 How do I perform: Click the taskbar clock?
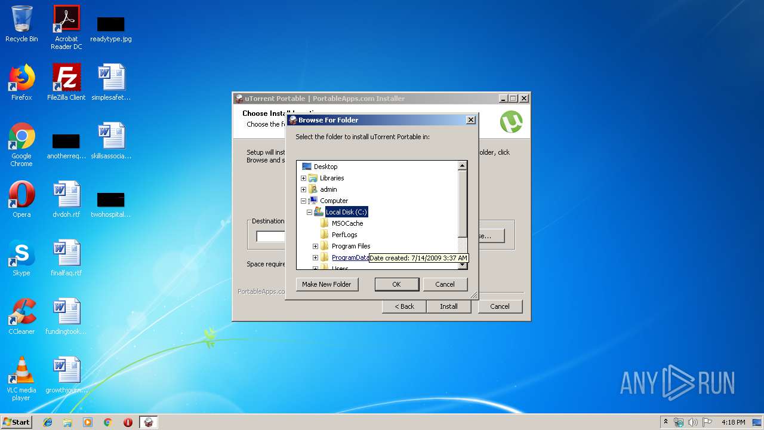click(733, 422)
